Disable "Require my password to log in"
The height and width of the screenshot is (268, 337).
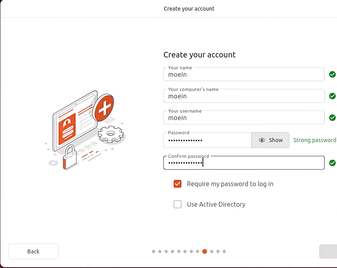coord(178,184)
